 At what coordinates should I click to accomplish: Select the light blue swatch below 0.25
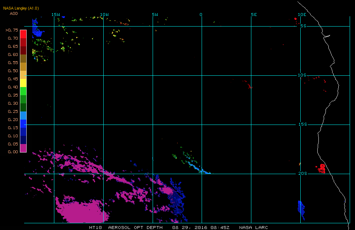23,115
